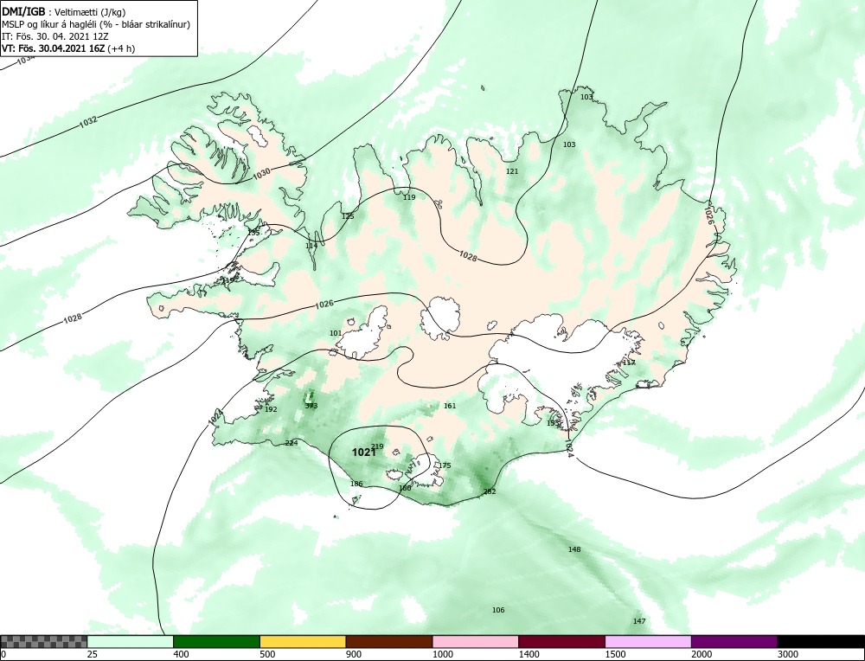Select the light green 25–400 legend swatch
Screen dimensions: 865x661
(x=131, y=642)
